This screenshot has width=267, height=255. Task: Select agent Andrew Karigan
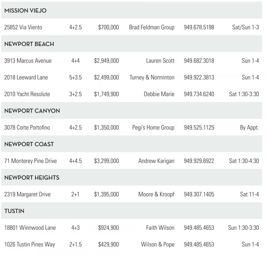tap(156, 161)
